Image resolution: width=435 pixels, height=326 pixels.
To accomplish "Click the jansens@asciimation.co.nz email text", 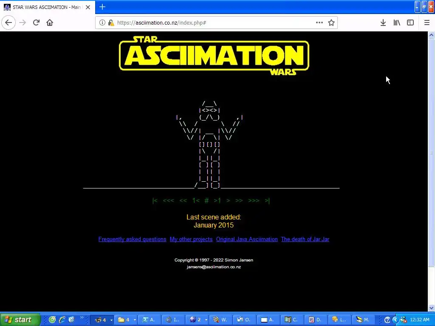I will (x=214, y=267).
